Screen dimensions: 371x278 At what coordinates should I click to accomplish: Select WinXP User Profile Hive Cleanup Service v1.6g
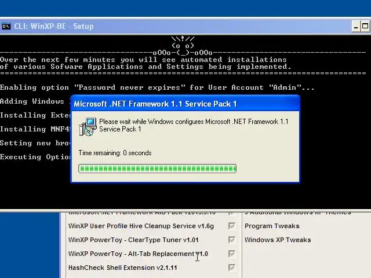[141, 226]
